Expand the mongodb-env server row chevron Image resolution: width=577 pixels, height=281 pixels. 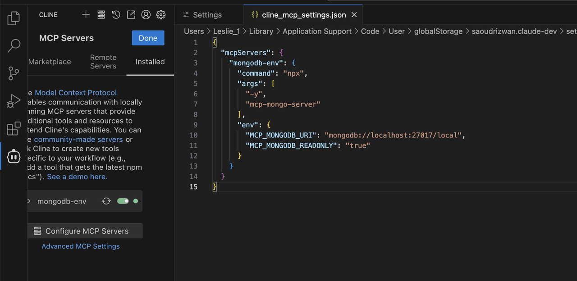point(29,201)
